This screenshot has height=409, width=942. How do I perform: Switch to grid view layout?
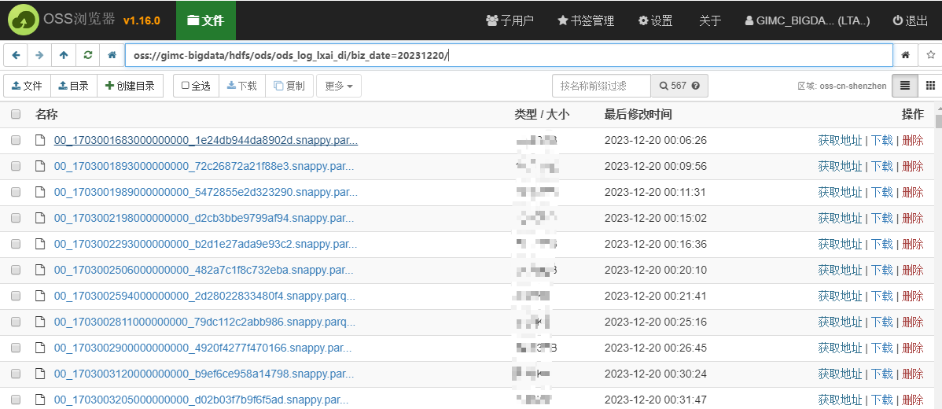930,86
